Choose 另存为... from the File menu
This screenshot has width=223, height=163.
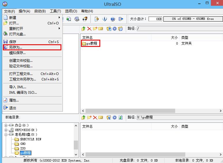coord(16,47)
